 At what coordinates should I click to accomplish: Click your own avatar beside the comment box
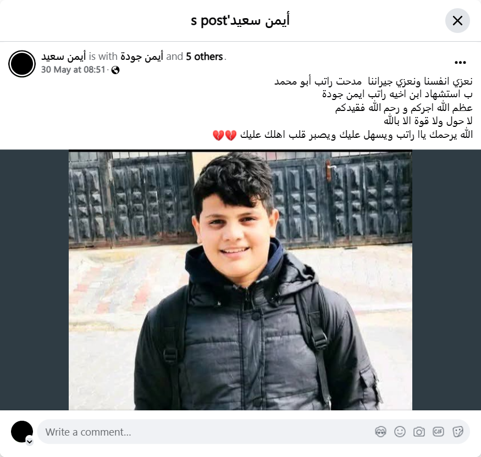coord(22,432)
